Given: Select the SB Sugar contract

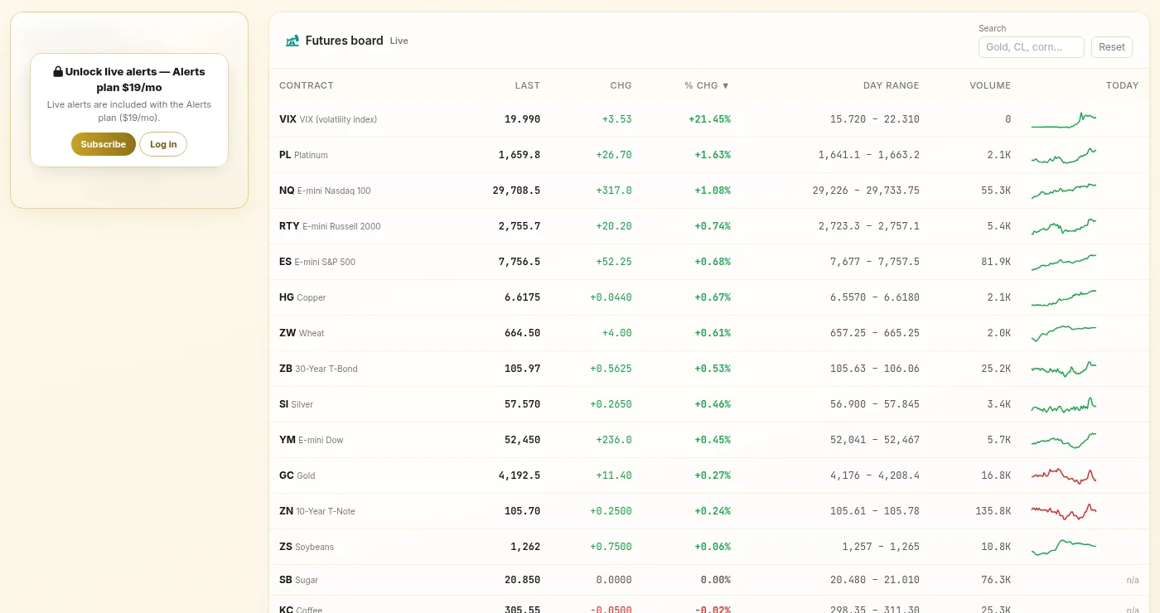Looking at the screenshot, I should (x=298, y=580).
